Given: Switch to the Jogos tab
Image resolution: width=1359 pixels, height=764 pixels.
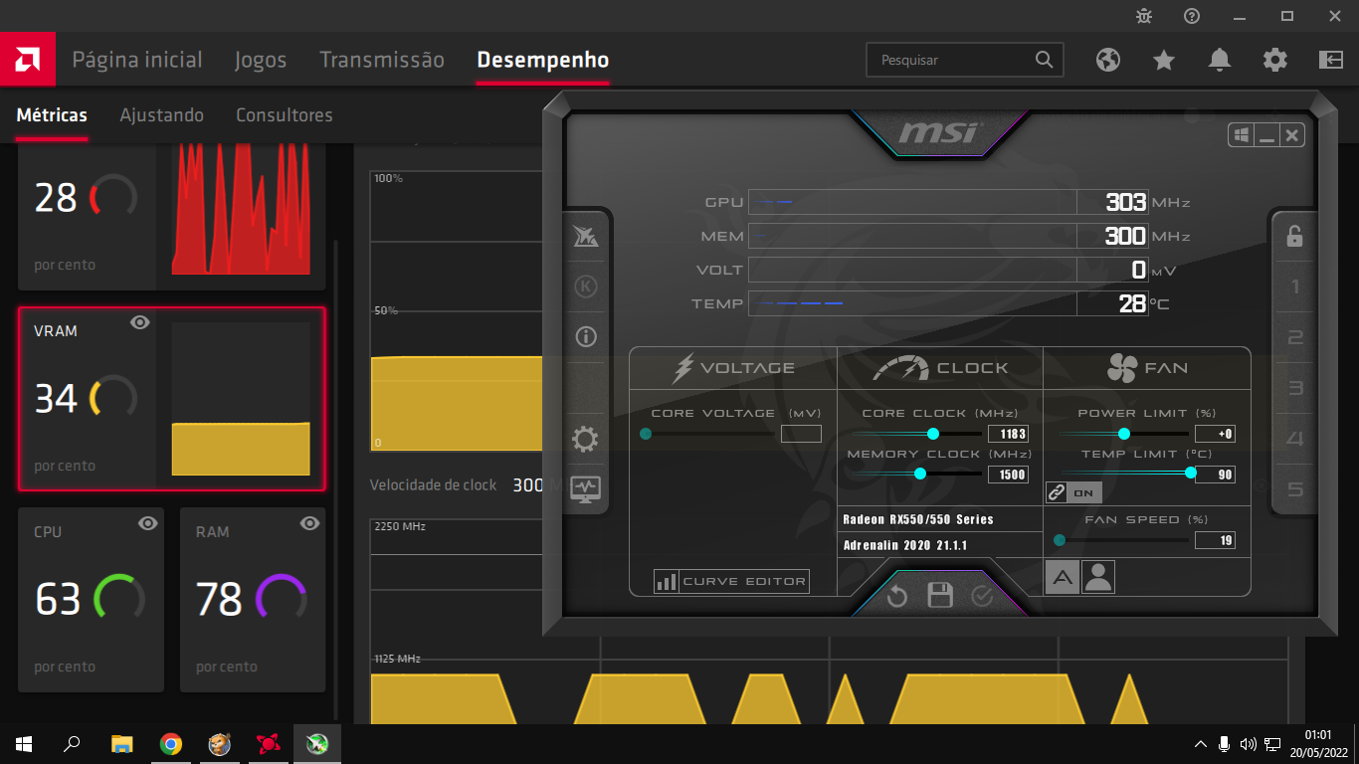Looking at the screenshot, I should point(261,60).
